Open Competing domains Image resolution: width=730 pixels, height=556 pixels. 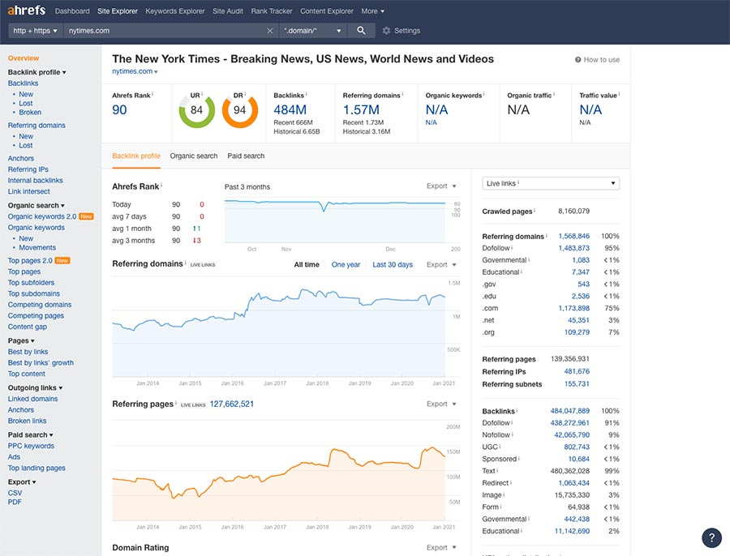pyautogui.click(x=40, y=305)
